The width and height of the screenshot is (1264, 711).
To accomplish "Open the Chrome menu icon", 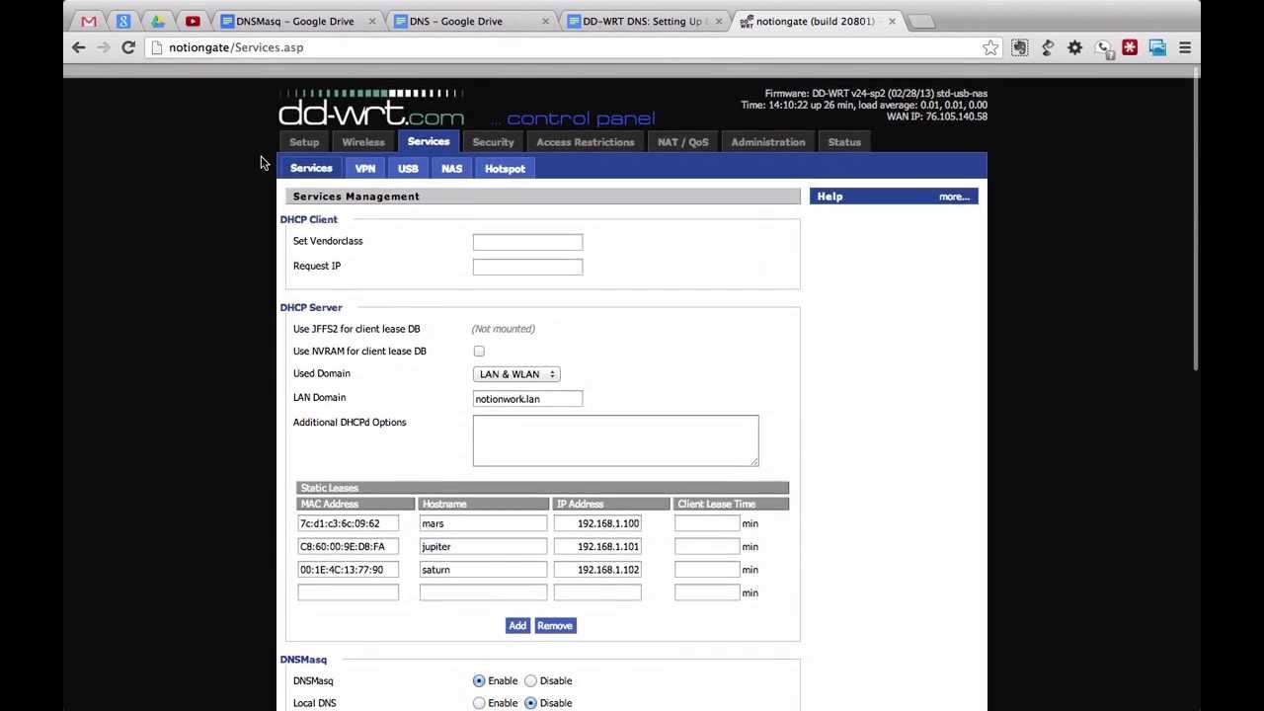I will (x=1185, y=47).
